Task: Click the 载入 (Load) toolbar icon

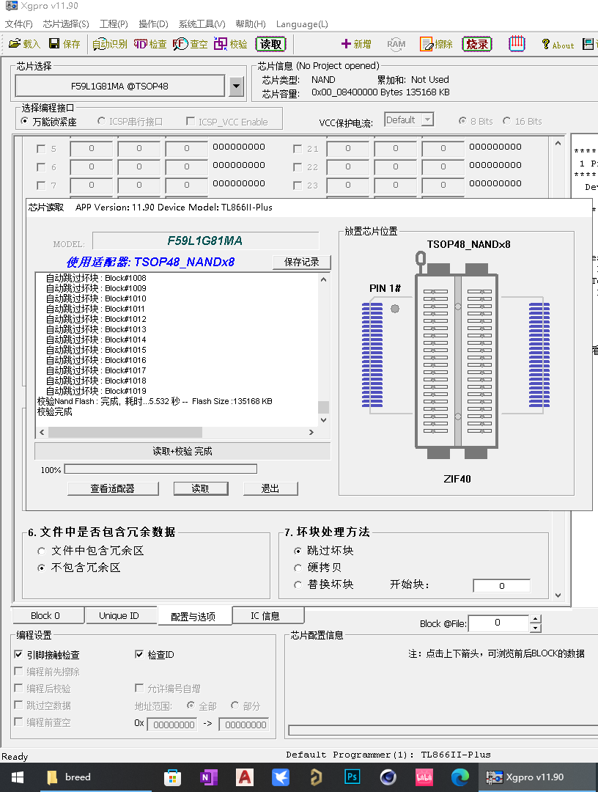Action: tap(24, 44)
